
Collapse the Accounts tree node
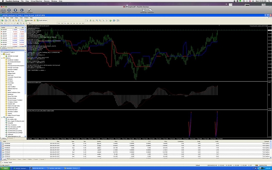click(2, 54)
